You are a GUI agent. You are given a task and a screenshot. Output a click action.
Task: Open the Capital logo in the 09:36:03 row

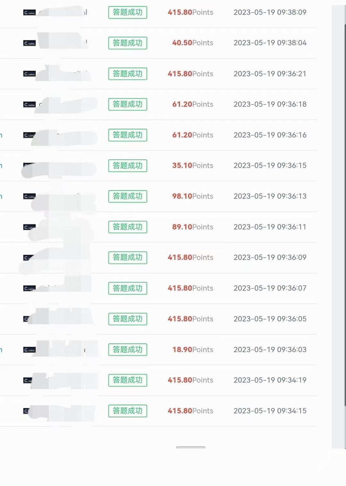click(x=29, y=350)
